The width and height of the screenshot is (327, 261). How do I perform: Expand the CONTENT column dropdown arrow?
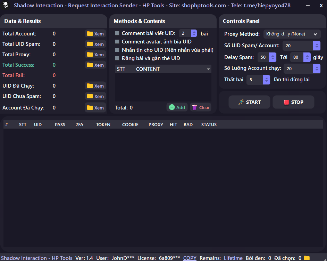point(208,69)
